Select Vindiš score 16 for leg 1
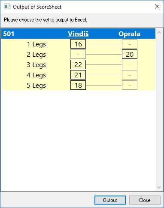164x208 pixels. click(x=78, y=44)
